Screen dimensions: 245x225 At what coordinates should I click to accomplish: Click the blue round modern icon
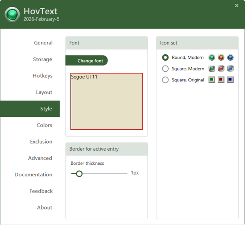[230, 58]
